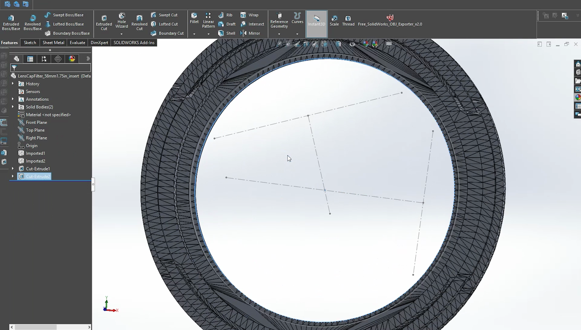Select Material <not specified> item

tap(44, 115)
